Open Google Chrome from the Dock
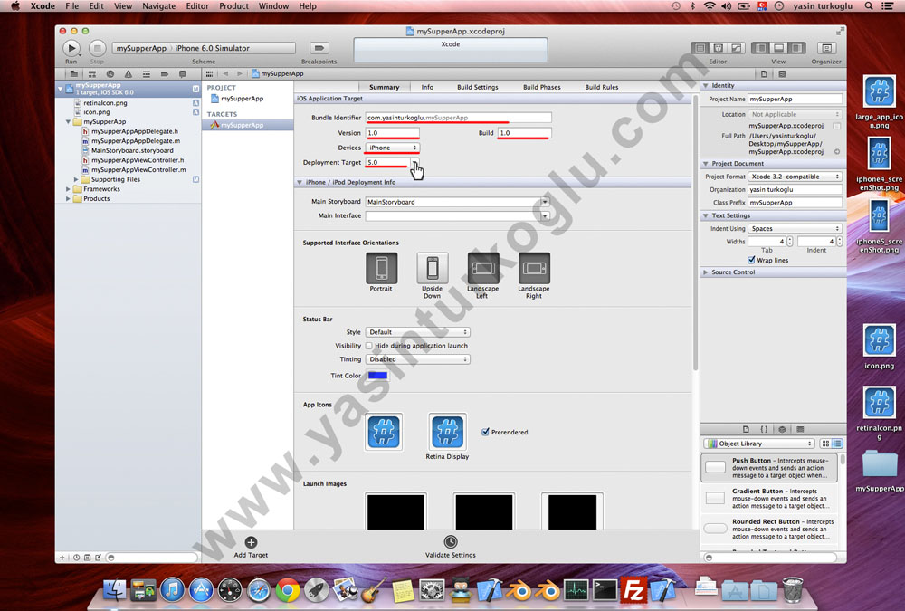The height and width of the screenshot is (611, 905). point(288,590)
